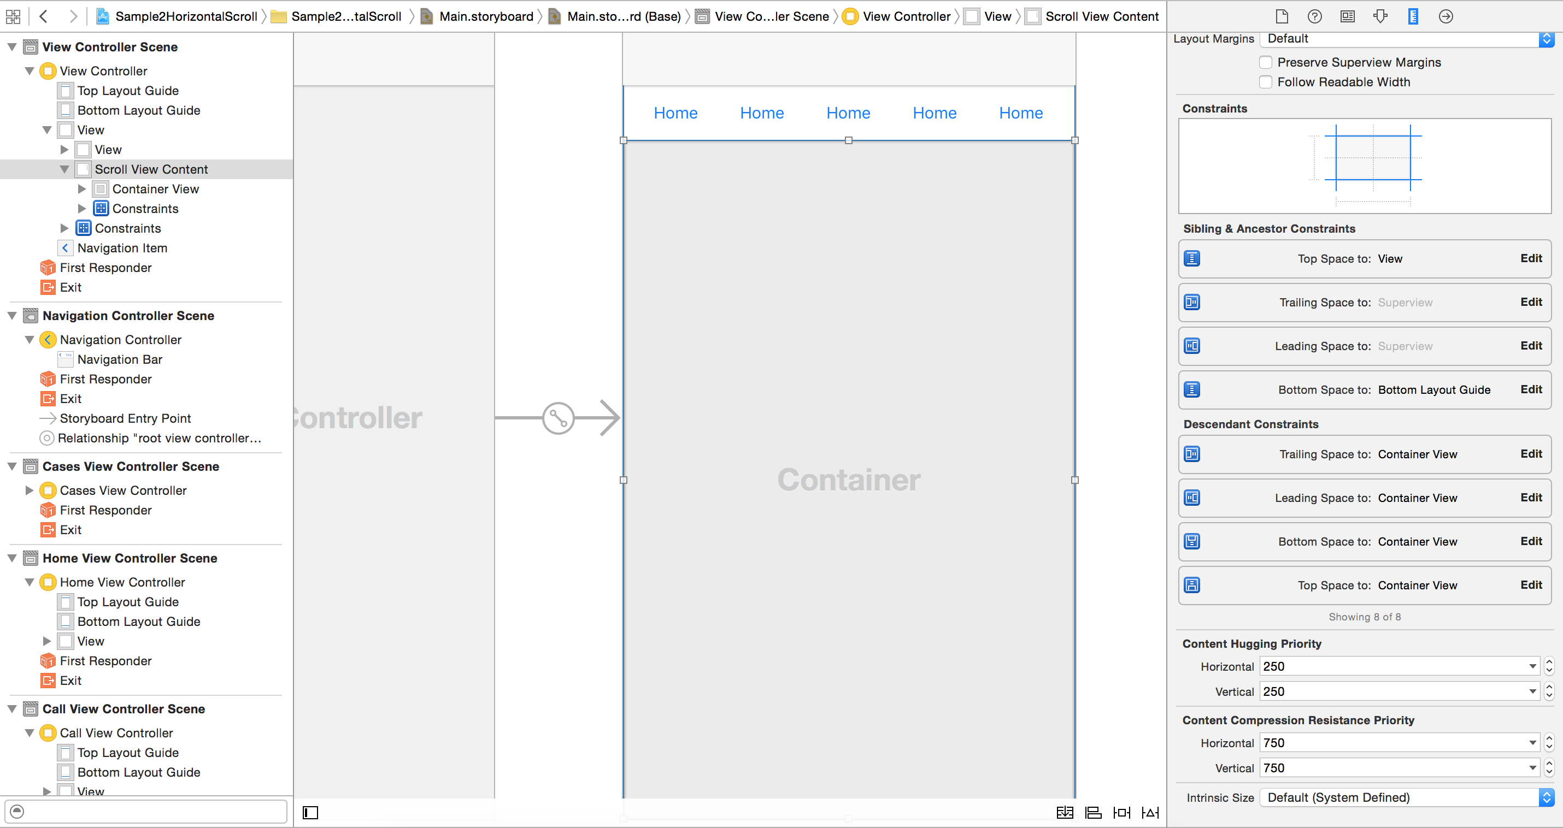Screen dimensions: 1563x828
Task: Open the Connections inspector arrow icon
Action: pyautogui.click(x=1446, y=16)
